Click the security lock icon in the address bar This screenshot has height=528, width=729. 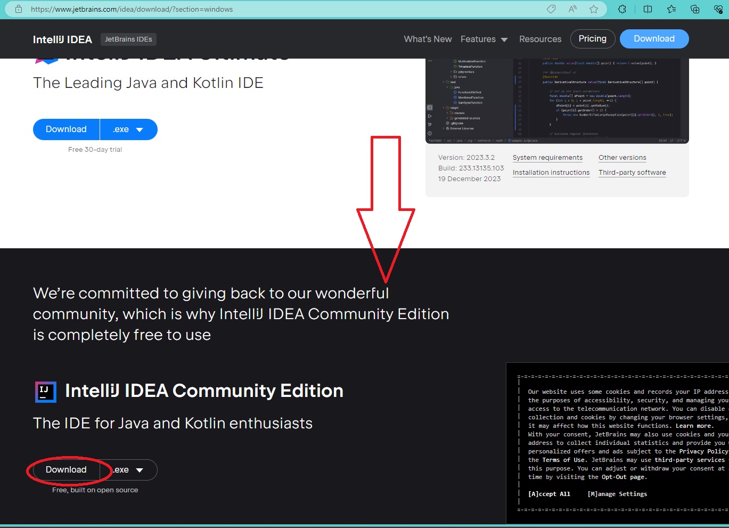(x=18, y=9)
